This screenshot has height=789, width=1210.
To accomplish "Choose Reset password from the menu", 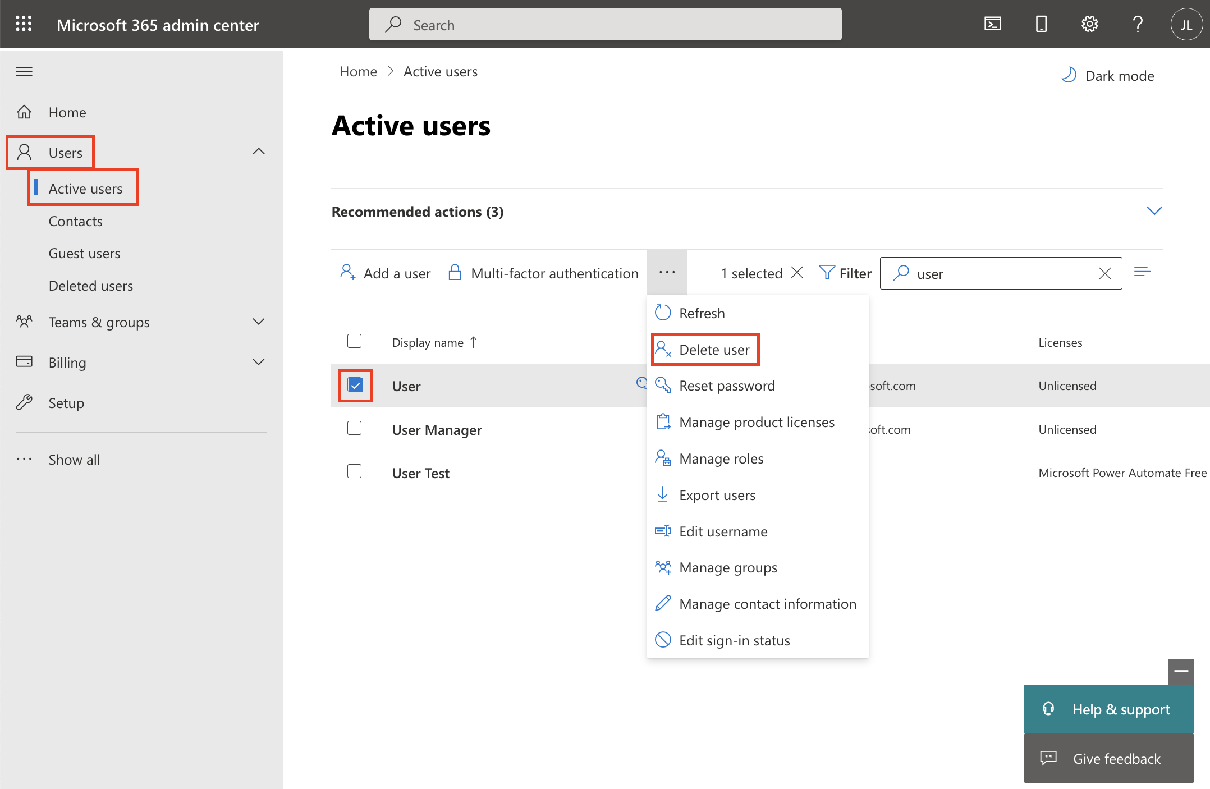I will 758,386.
